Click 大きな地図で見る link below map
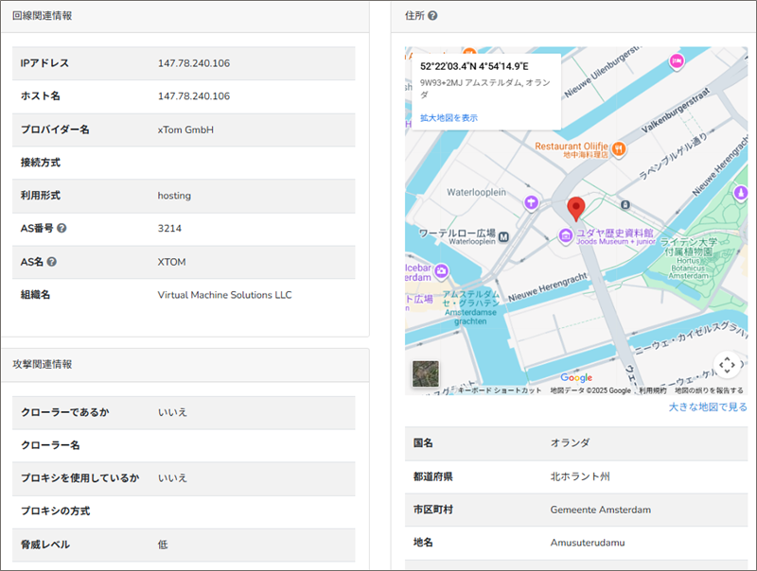 (x=708, y=407)
